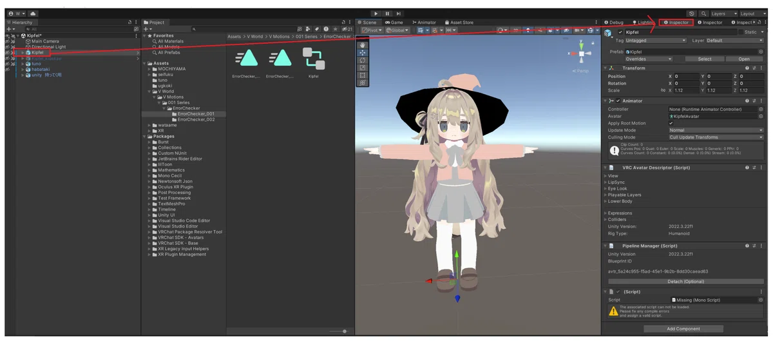
Task: Click the prefab Open button
Action: click(x=744, y=59)
